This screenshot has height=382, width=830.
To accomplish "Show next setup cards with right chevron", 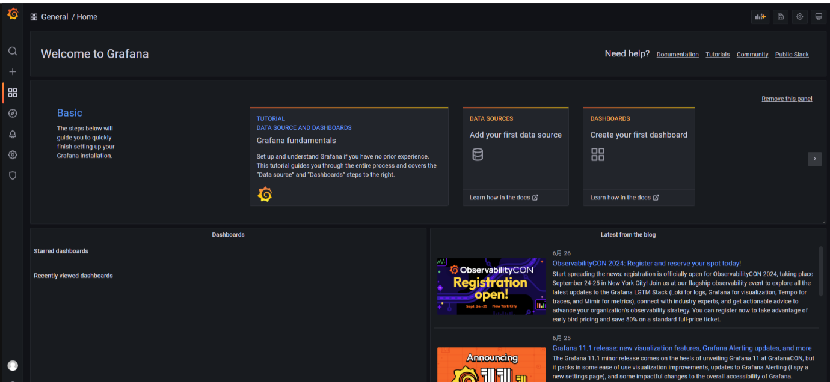I will tap(814, 159).
